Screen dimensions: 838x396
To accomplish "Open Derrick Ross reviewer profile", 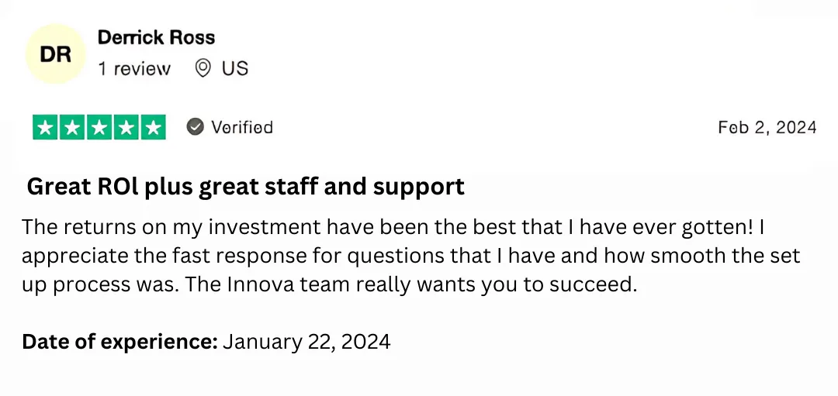I will (x=156, y=37).
